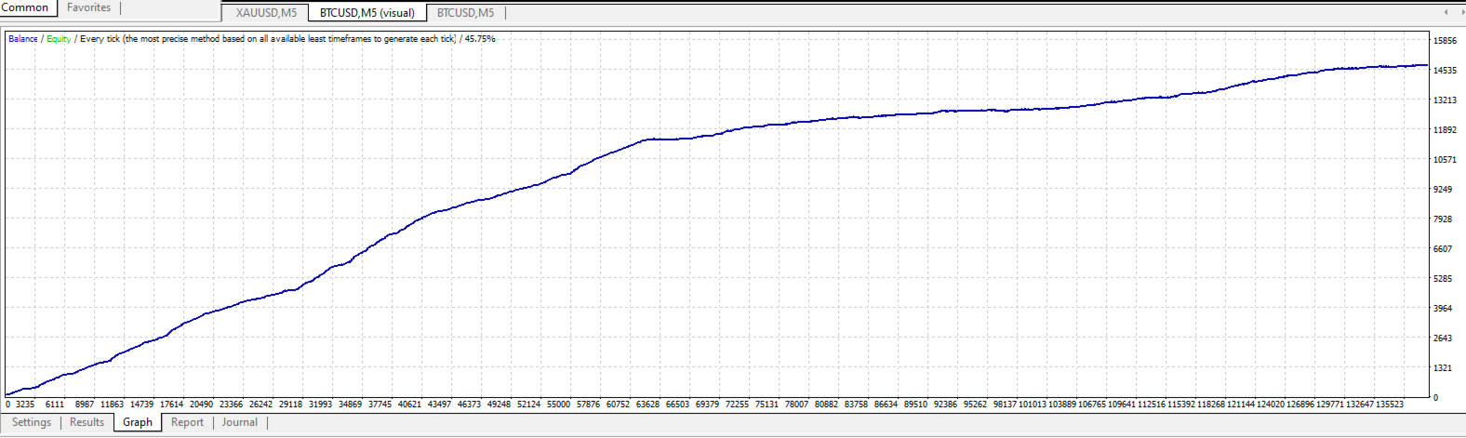This screenshot has width=1466, height=438.
Task: Click trade number 3235 on the x-axis
Action: click(x=25, y=405)
